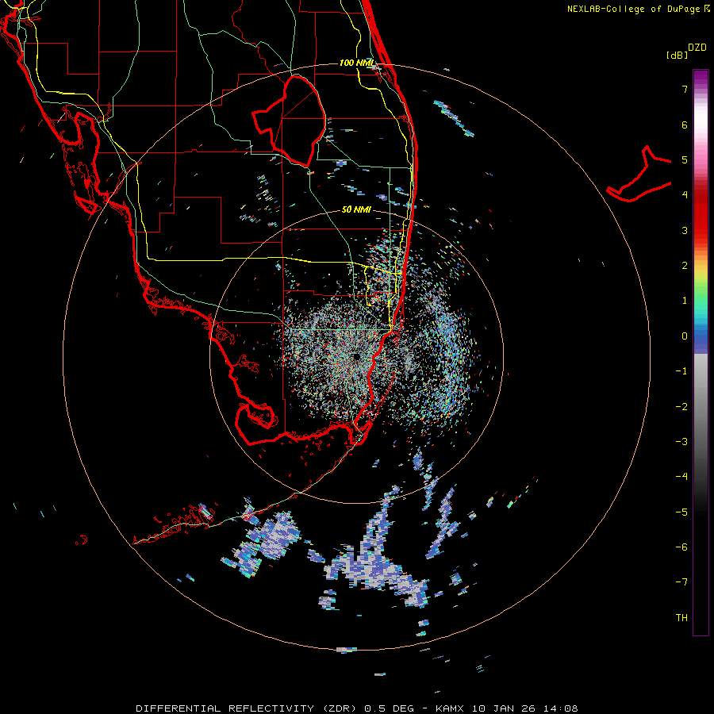Image resolution: width=714 pixels, height=714 pixels.
Task: Click the [dB] unit label
Action: (677, 55)
